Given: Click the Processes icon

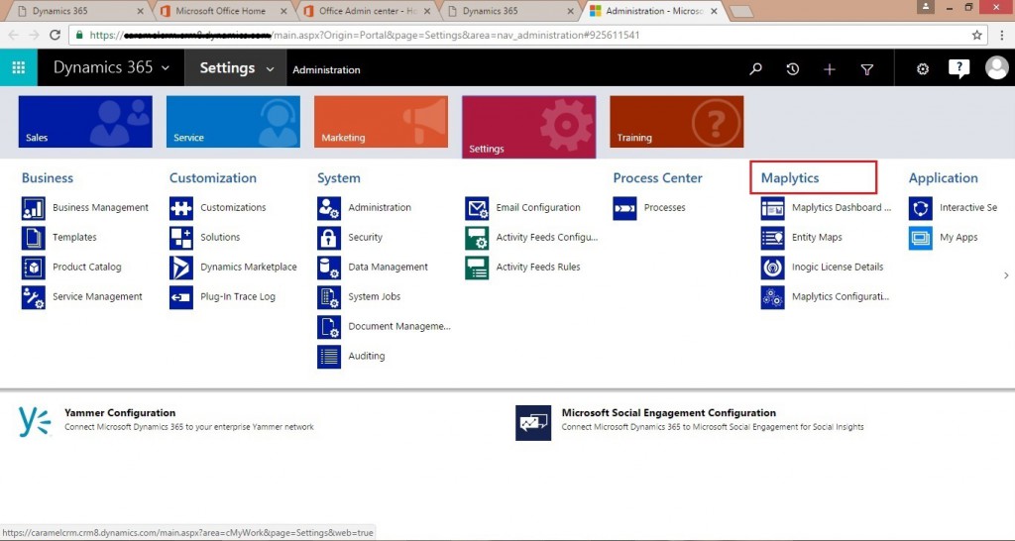Looking at the screenshot, I should click(x=624, y=208).
